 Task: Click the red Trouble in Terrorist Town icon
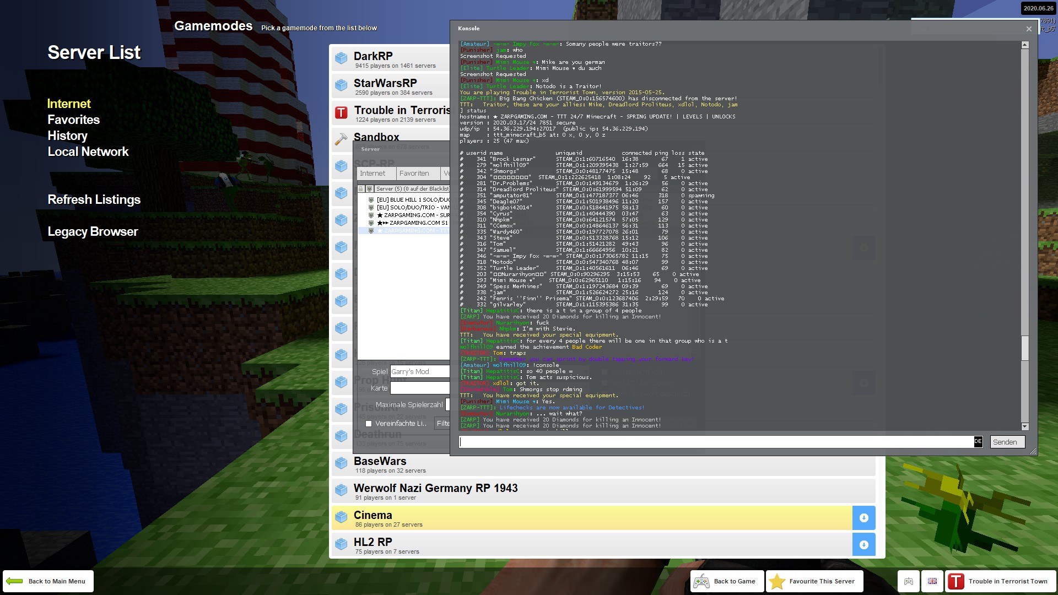pyautogui.click(x=341, y=112)
